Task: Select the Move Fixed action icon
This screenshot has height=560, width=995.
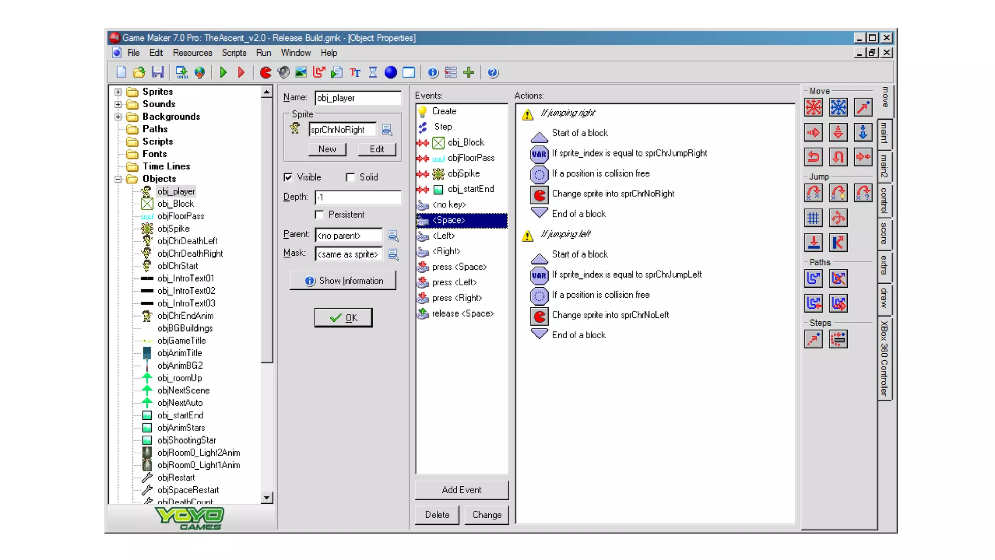Action: [813, 107]
